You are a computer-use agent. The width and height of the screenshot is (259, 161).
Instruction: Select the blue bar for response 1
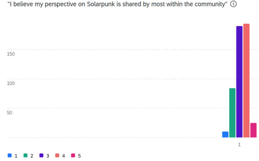click(x=225, y=135)
